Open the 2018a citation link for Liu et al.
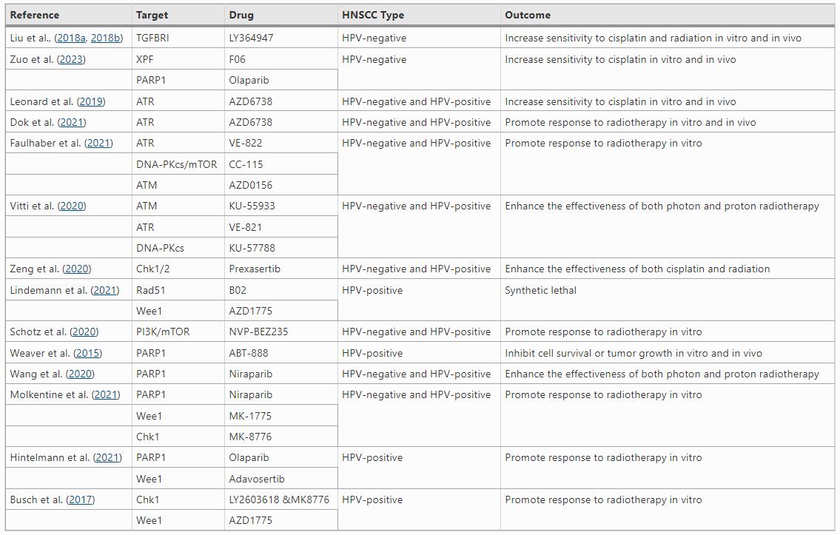The height and width of the screenshot is (535, 840). (x=71, y=38)
